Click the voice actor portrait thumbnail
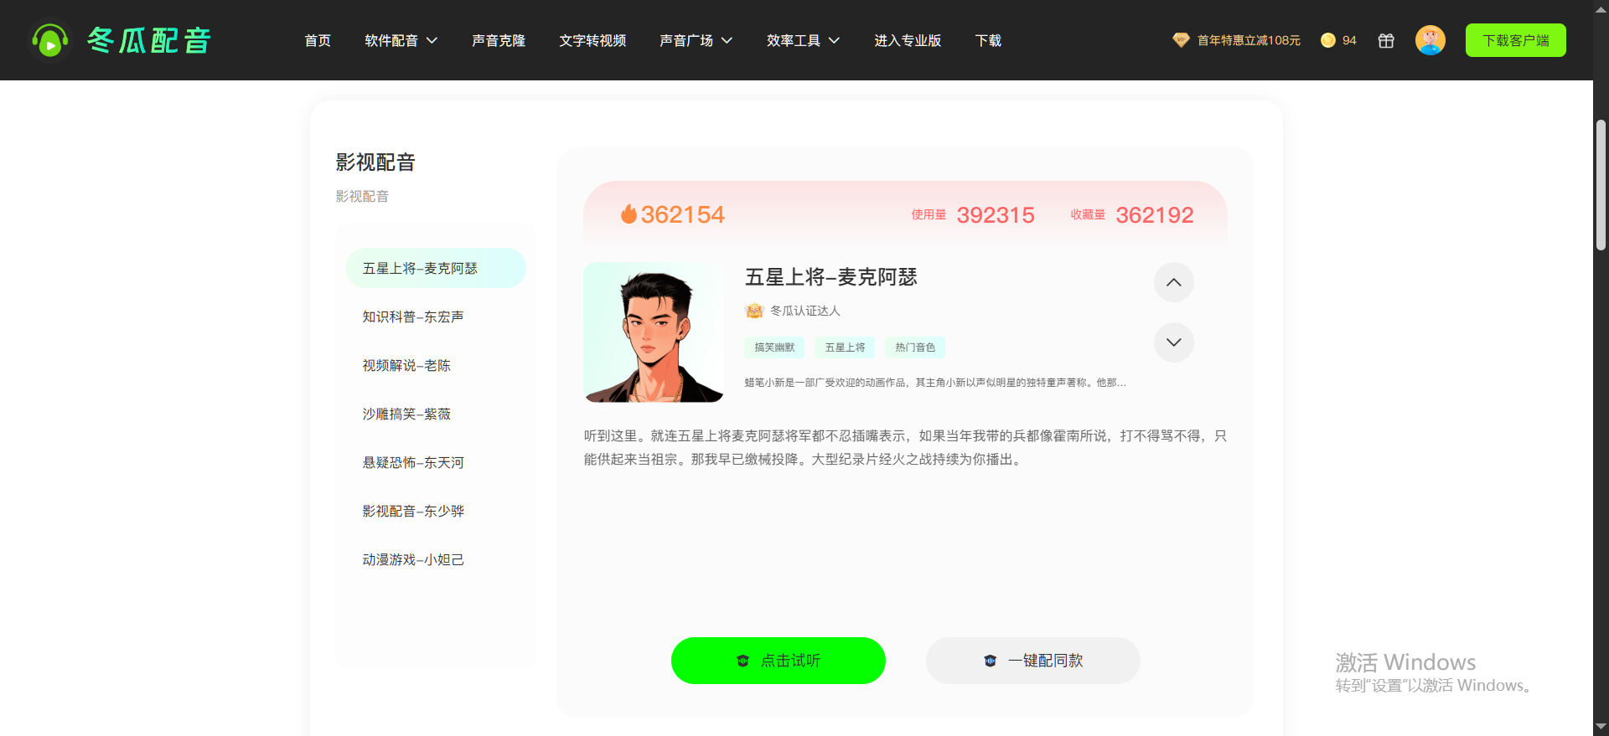Screen dimensions: 1609x736 click(x=654, y=332)
